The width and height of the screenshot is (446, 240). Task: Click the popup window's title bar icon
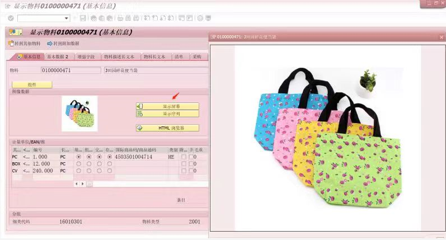[x=213, y=37]
